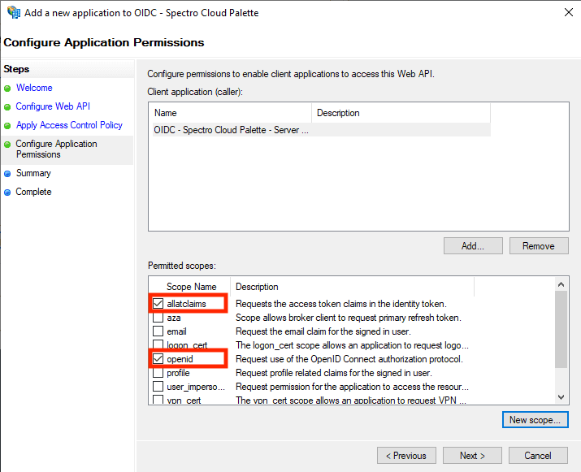The image size is (581, 472).
Task: Click blue bullet beside Complete step
Action: point(7,193)
